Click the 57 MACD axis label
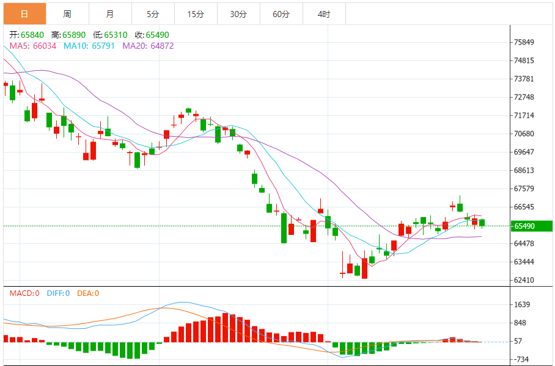Image resolution: width=555 pixels, height=366 pixels. pyautogui.click(x=518, y=341)
